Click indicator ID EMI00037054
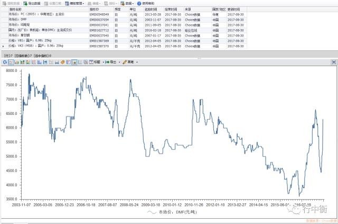 [99, 20]
